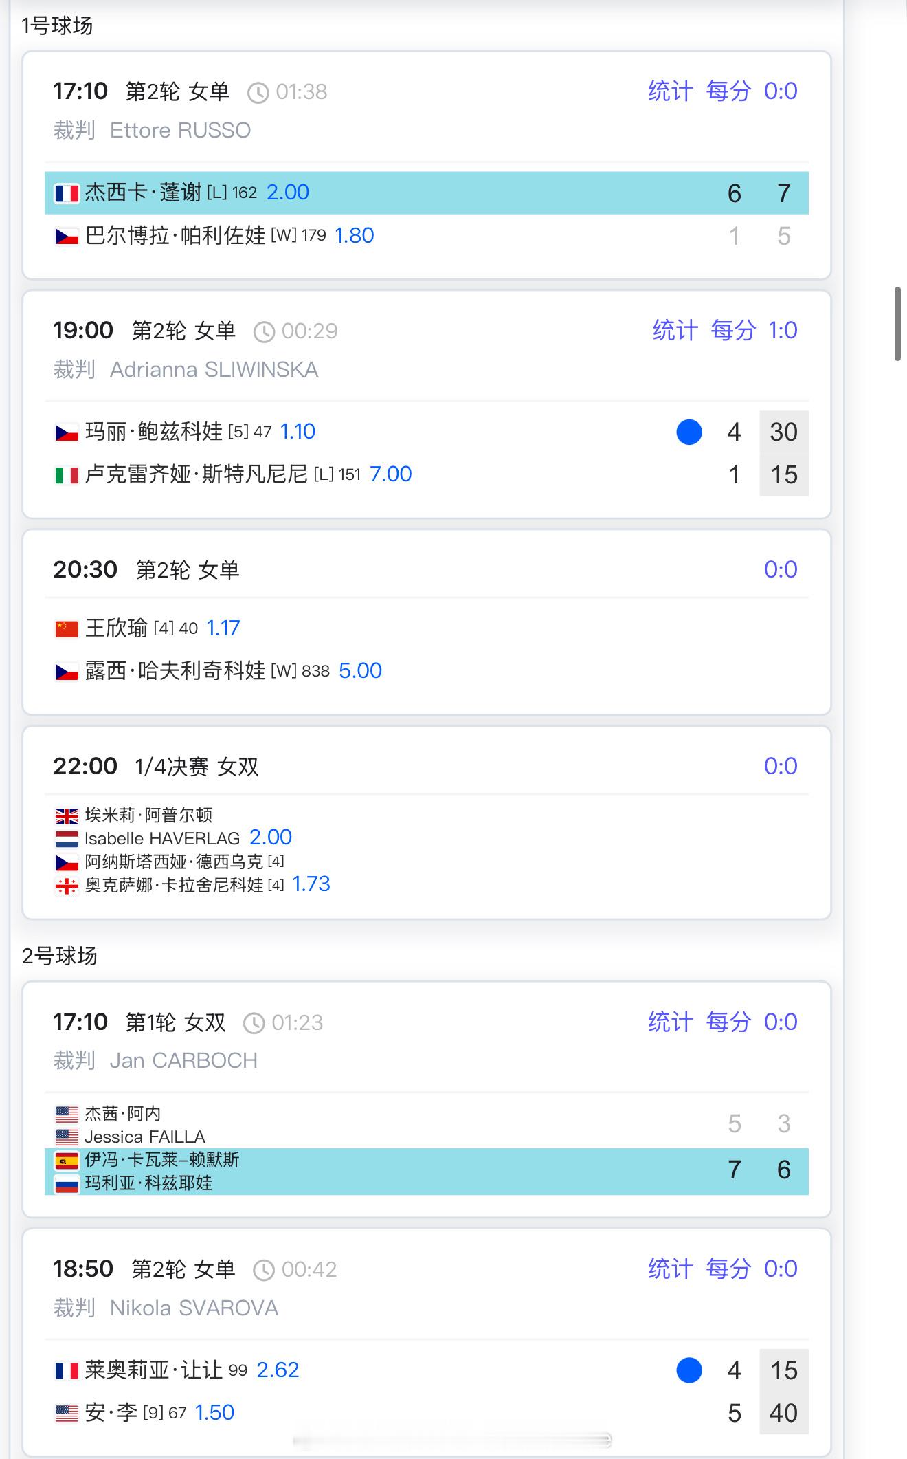Open 每分 for the 19:00 match
Image resolution: width=907 pixels, height=1459 pixels.
point(733,330)
